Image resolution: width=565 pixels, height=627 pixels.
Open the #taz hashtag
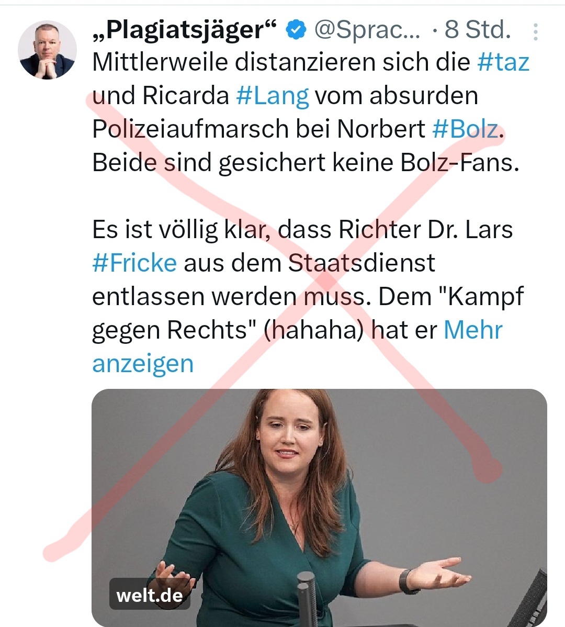point(503,62)
